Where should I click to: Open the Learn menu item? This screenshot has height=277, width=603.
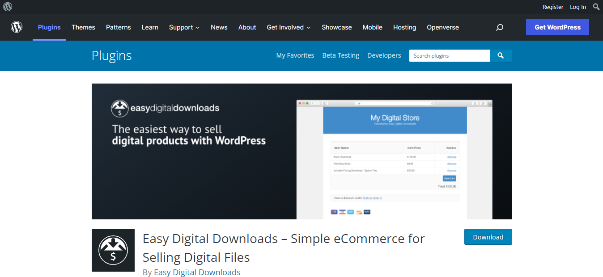[150, 27]
